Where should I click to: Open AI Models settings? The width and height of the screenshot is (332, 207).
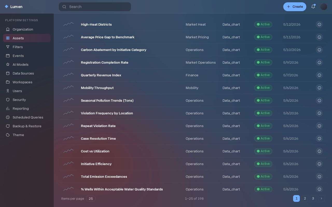(27, 64)
